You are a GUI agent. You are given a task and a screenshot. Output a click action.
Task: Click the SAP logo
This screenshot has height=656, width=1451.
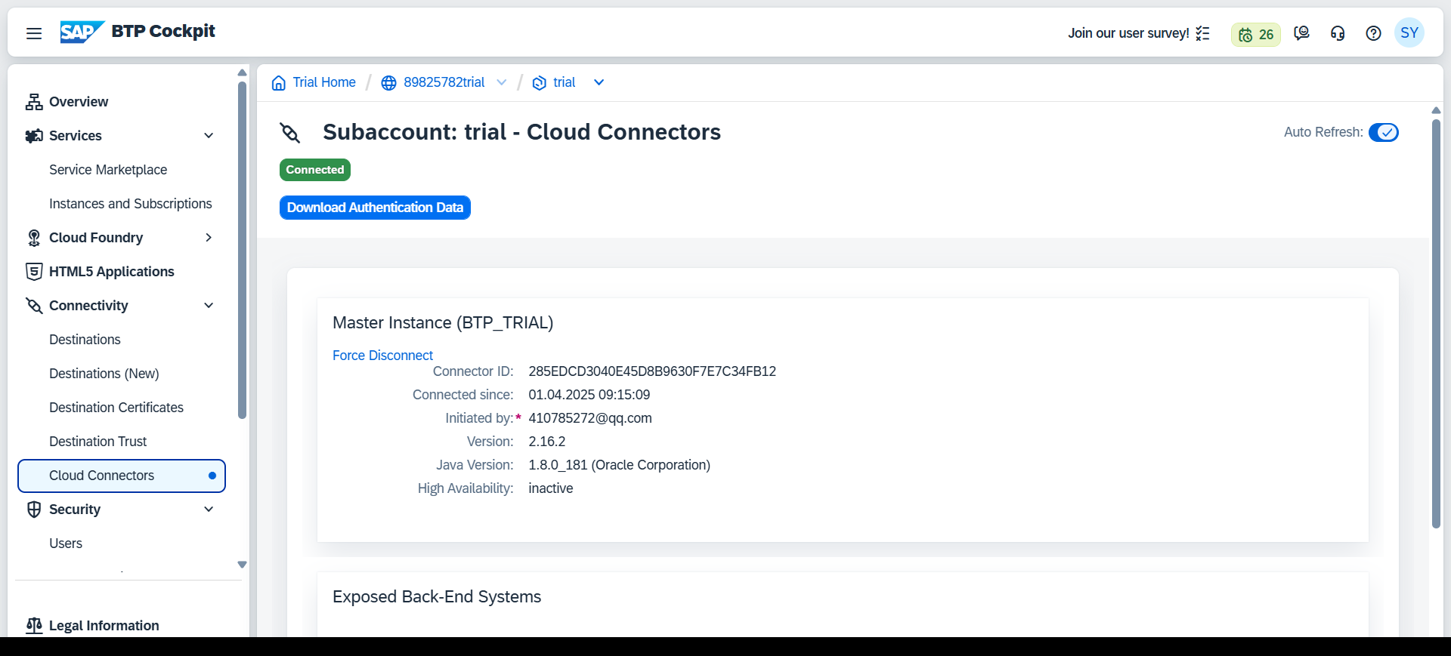[82, 32]
